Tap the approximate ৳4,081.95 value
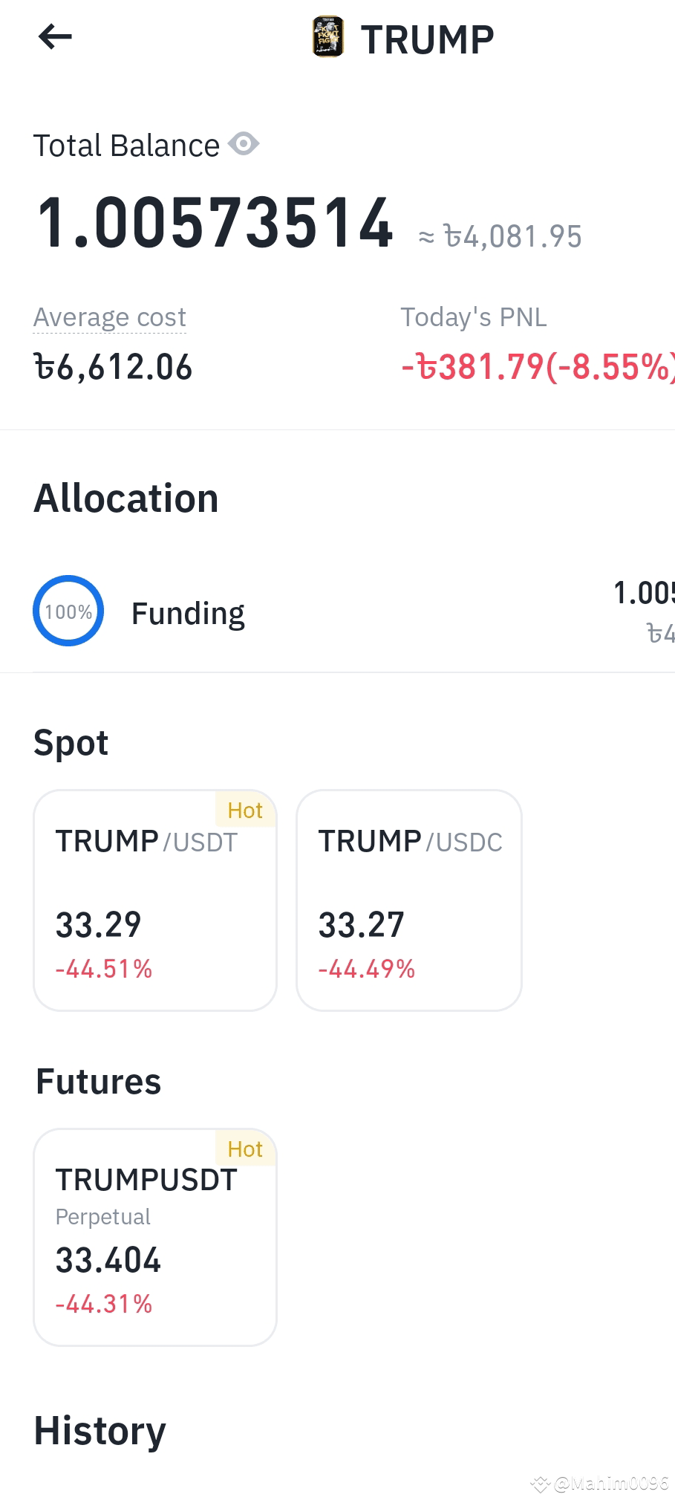The height and width of the screenshot is (1500, 675). click(500, 237)
